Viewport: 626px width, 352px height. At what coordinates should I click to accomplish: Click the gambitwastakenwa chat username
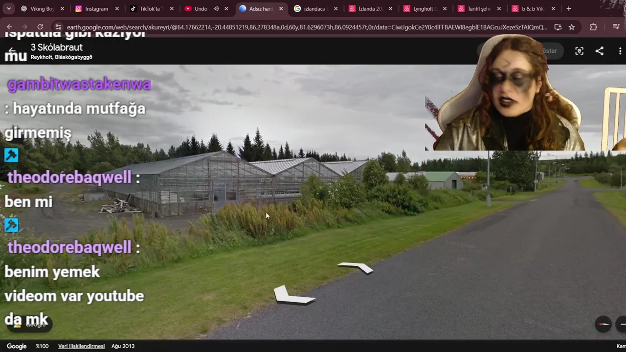pos(79,85)
